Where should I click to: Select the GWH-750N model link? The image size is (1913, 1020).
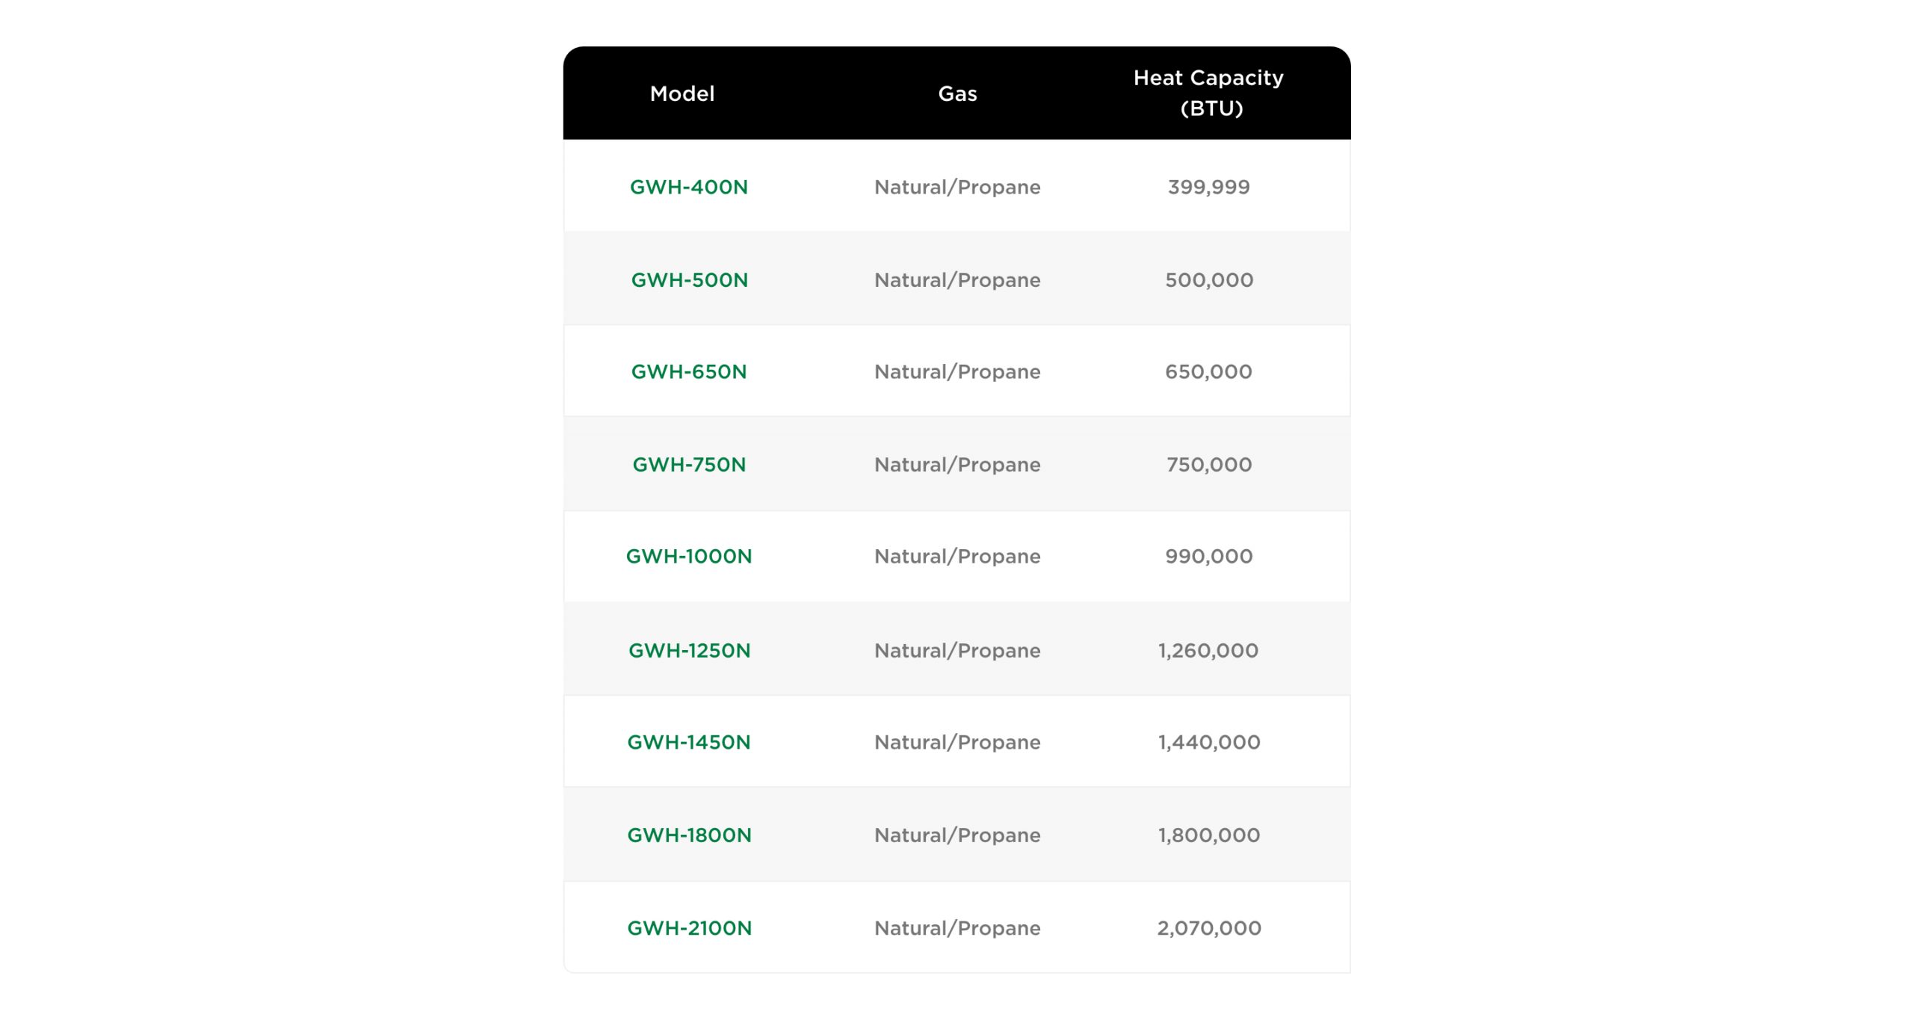pyautogui.click(x=688, y=465)
